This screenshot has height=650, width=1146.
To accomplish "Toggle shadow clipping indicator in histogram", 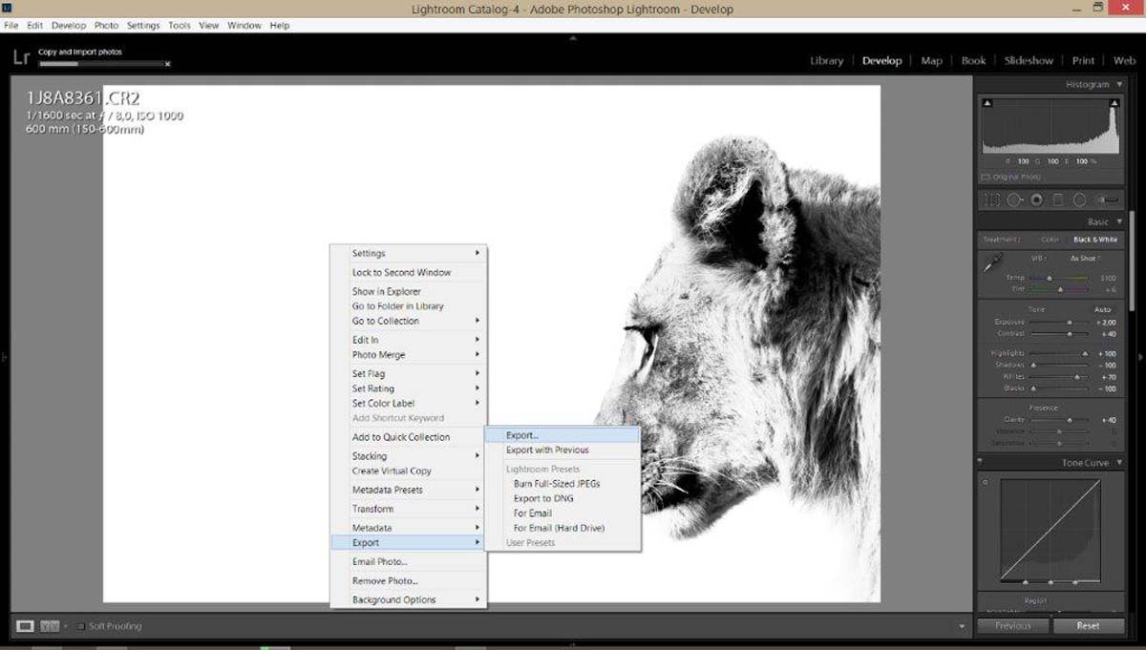I will tap(987, 102).
